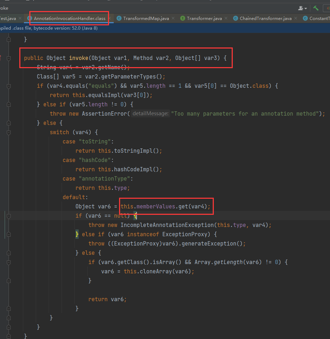Image resolution: width=330 pixels, height=339 pixels.
Task: Switch to the ChainedTransformer.java tab
Action: click(x=265, y=18)
